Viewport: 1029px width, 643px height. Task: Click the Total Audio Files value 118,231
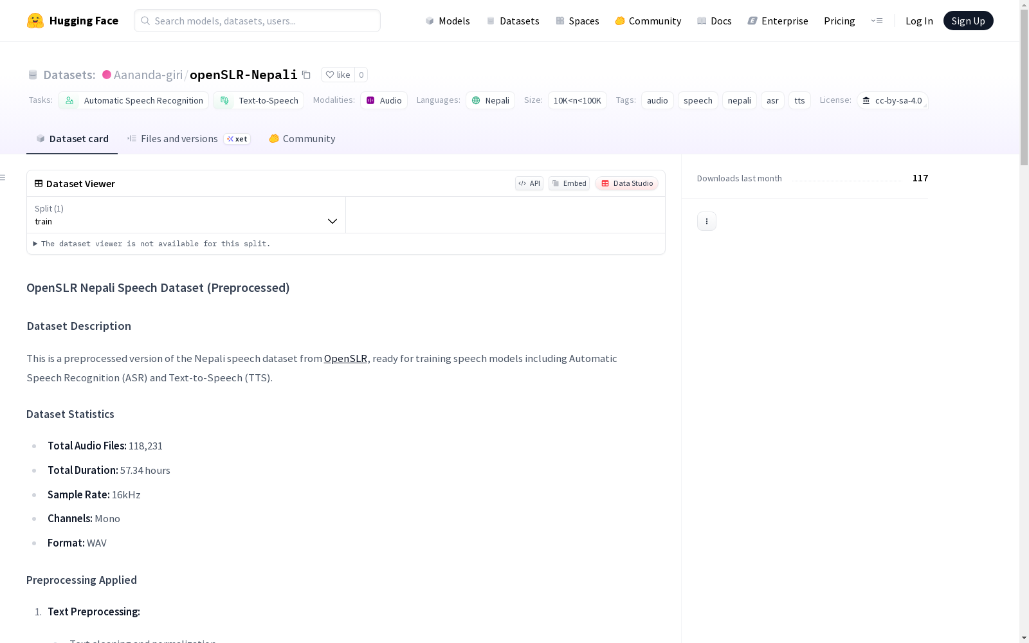145,446
